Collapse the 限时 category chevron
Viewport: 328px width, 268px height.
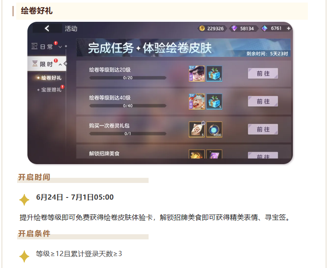point(60,65)
